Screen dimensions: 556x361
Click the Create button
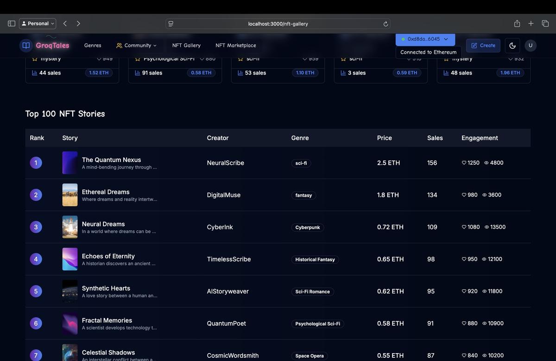(x=483, y=45)
